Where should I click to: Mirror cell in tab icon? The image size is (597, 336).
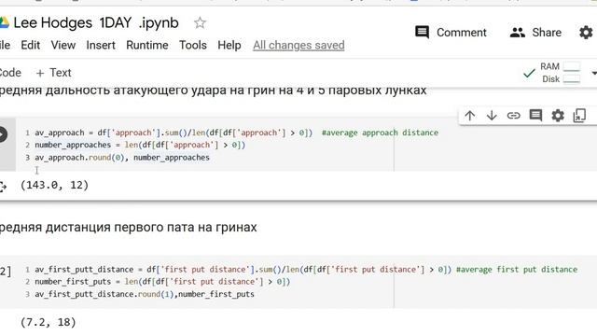click(x=579, y=116)
